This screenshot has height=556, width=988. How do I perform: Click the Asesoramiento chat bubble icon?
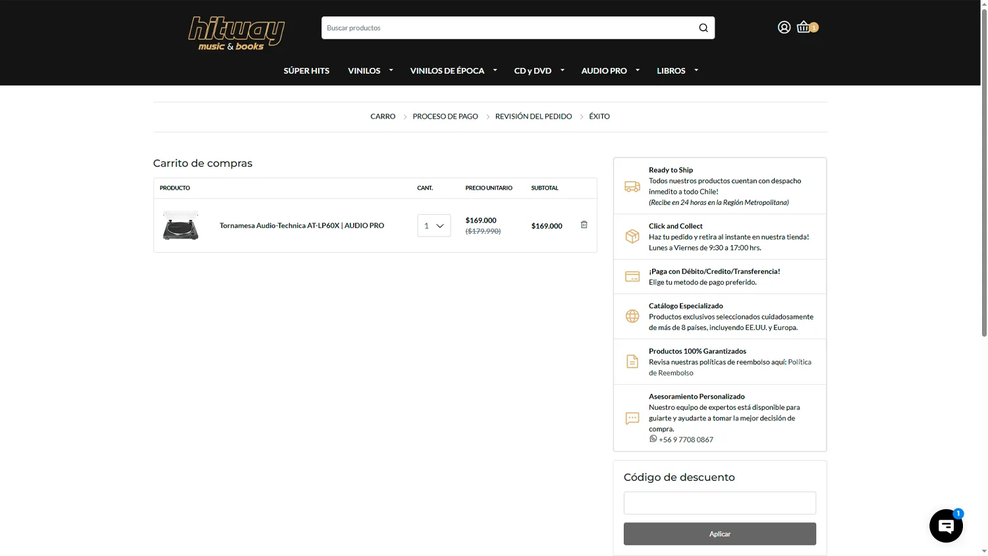pyautogui.click(x=632, y=418)
